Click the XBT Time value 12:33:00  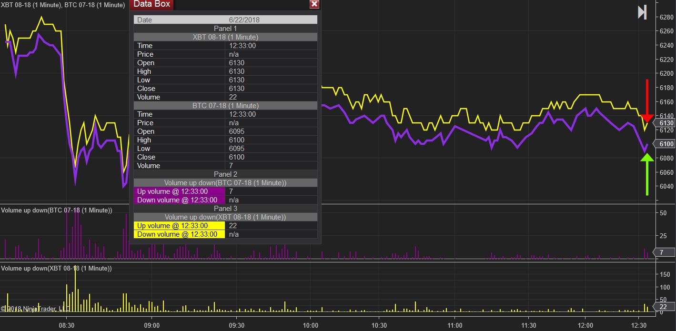(242, 46)
